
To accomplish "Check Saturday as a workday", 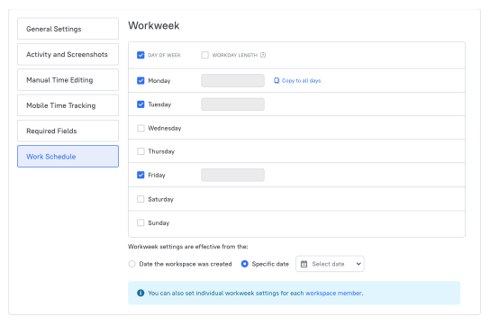I will pos(141,199).
